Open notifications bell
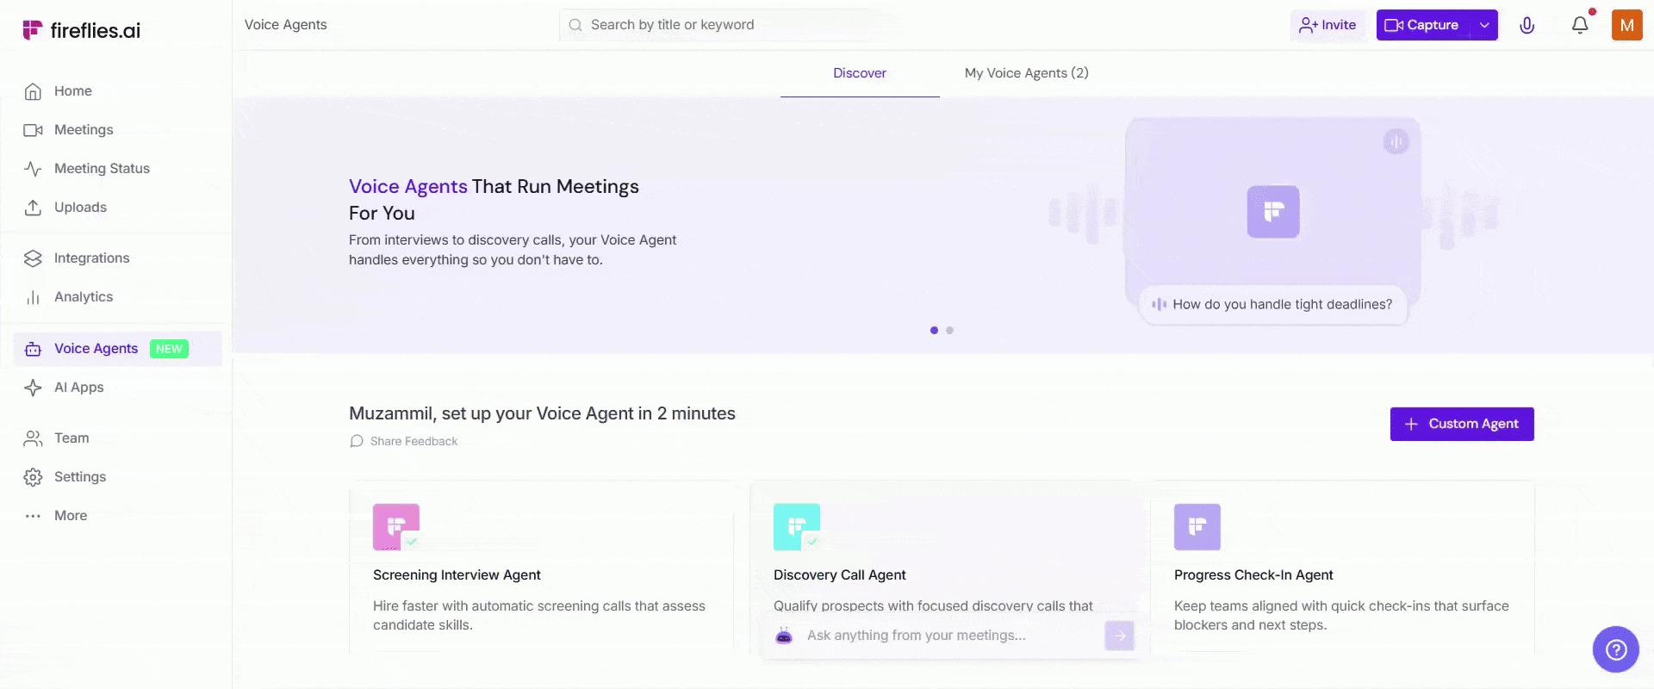The image size is (1654, 689). pos(1580,25)
